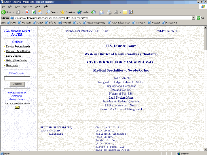Open the Docket Report Search link

[x=18, y=47]
